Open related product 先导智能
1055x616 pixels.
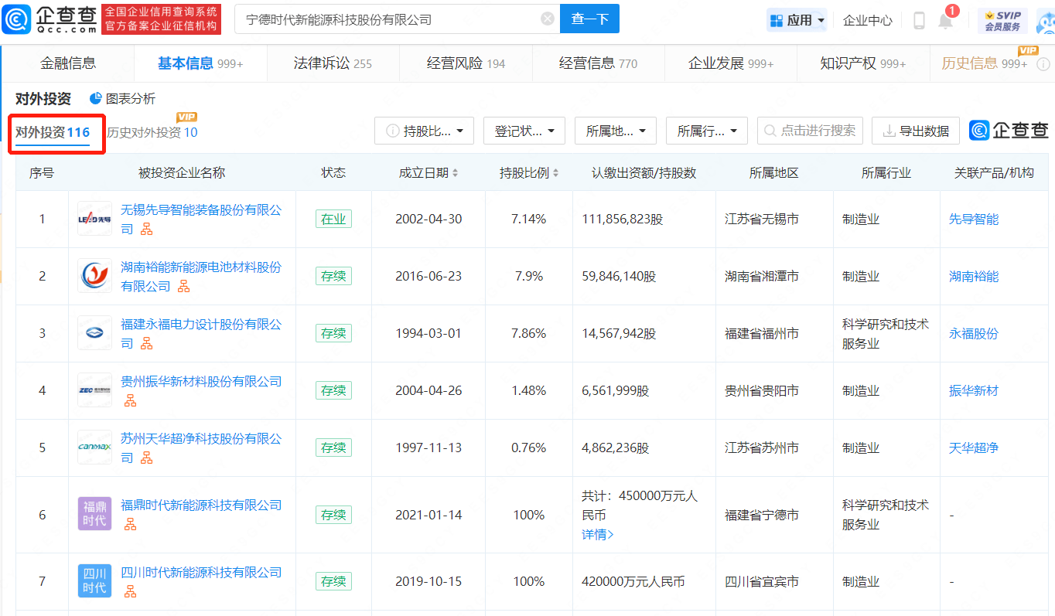(x=974, y=219)
